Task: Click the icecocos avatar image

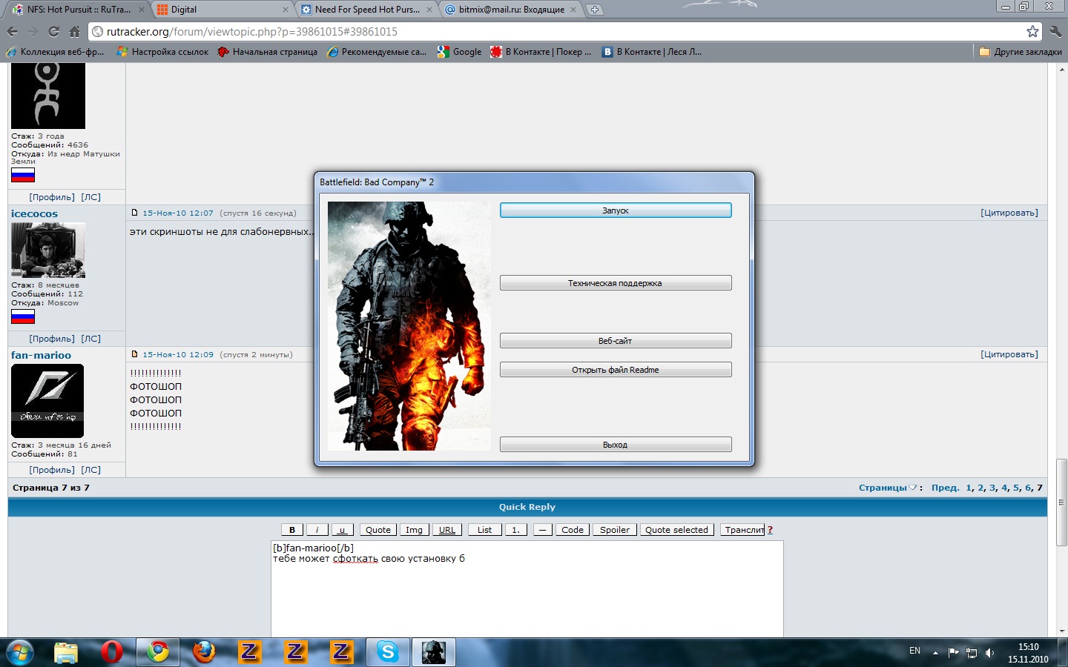Action: coord(47,250)
